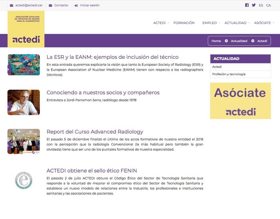Switch language to ES
Viewport: 280px width, 219px height.
click(x=261, y=5)
